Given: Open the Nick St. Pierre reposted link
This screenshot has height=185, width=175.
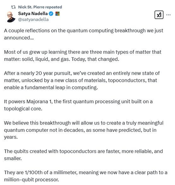Looking at the screenshot, I should [40, 7].
